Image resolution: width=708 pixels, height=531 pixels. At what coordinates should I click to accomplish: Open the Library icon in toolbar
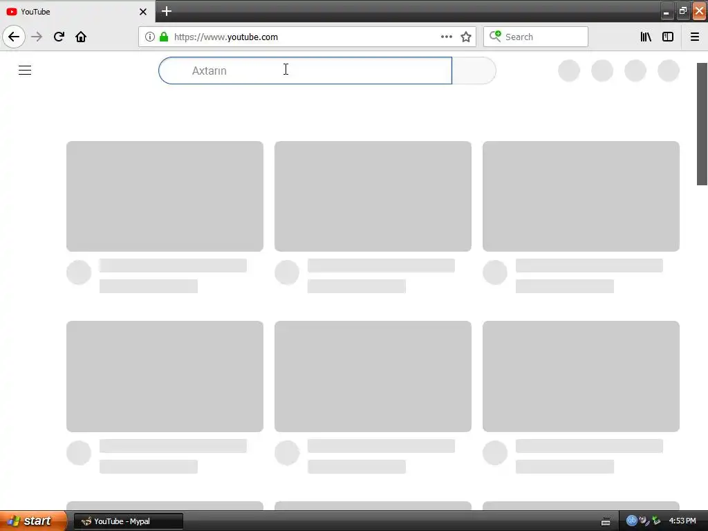[x=646, y=37]
